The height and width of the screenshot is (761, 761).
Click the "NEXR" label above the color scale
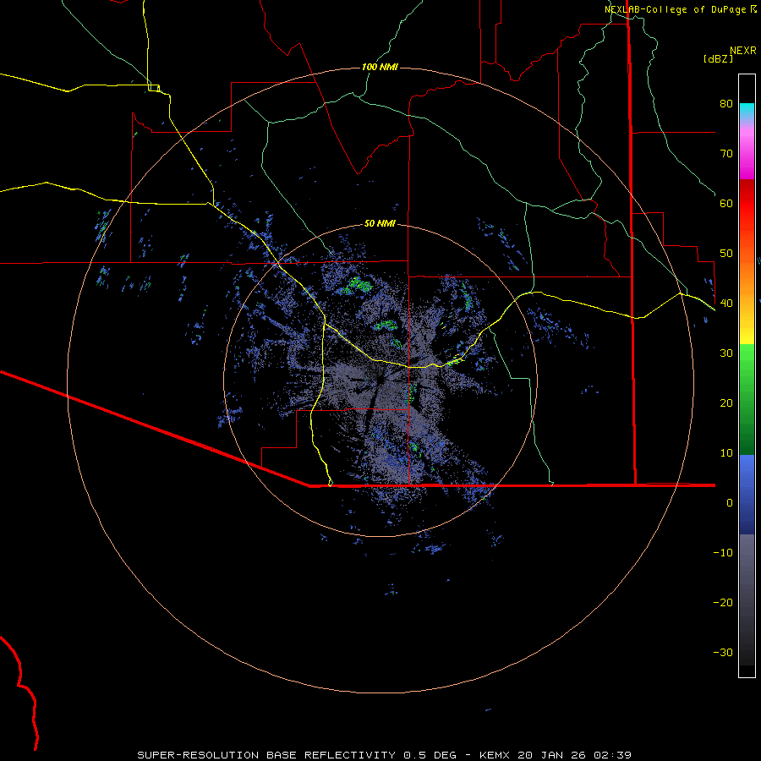[743, 51]
